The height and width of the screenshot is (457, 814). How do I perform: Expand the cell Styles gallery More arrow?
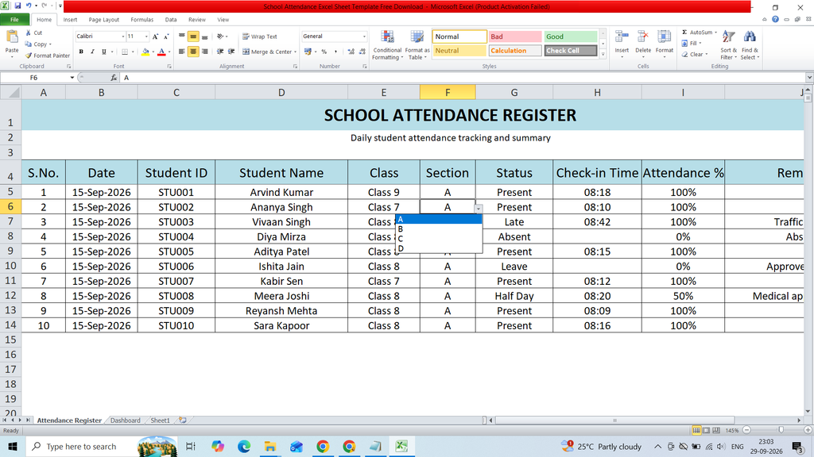603,54
